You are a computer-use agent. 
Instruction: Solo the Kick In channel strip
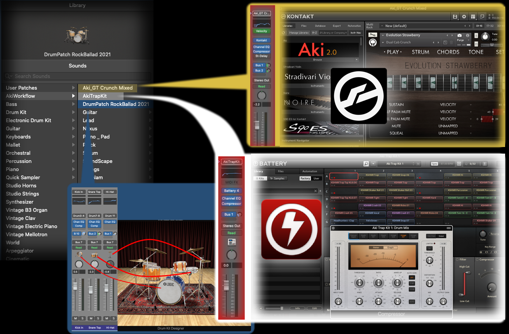click(x=82, y=318)
